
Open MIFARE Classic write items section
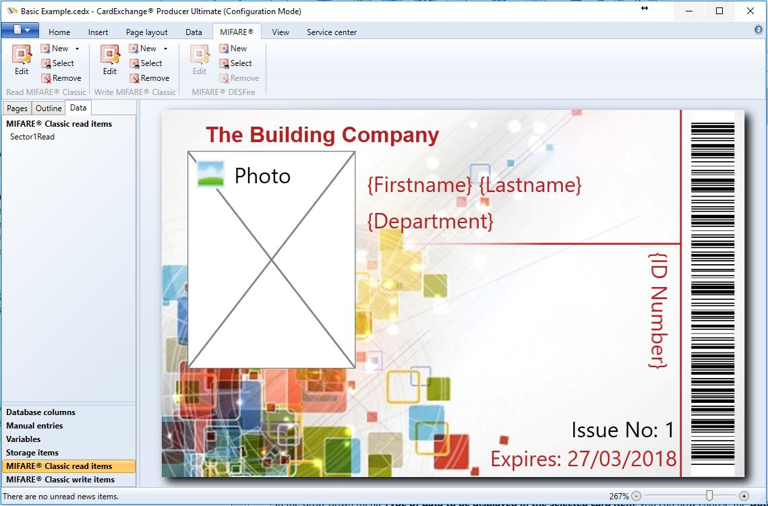point(69,480)
